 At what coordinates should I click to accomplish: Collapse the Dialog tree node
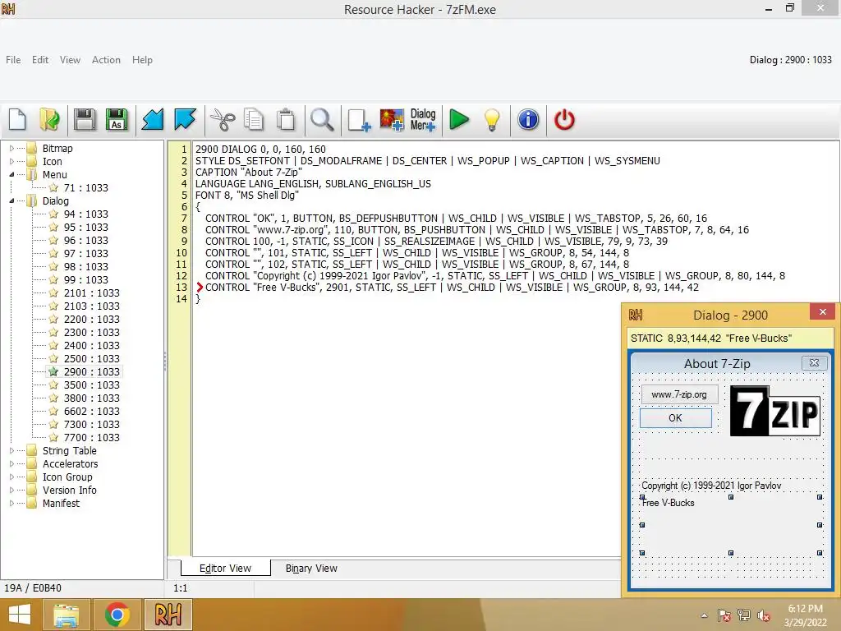(x=11, y=200)
